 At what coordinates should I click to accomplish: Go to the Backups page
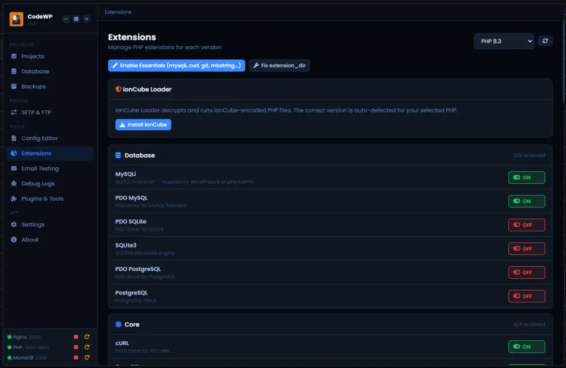coord(50,86)
